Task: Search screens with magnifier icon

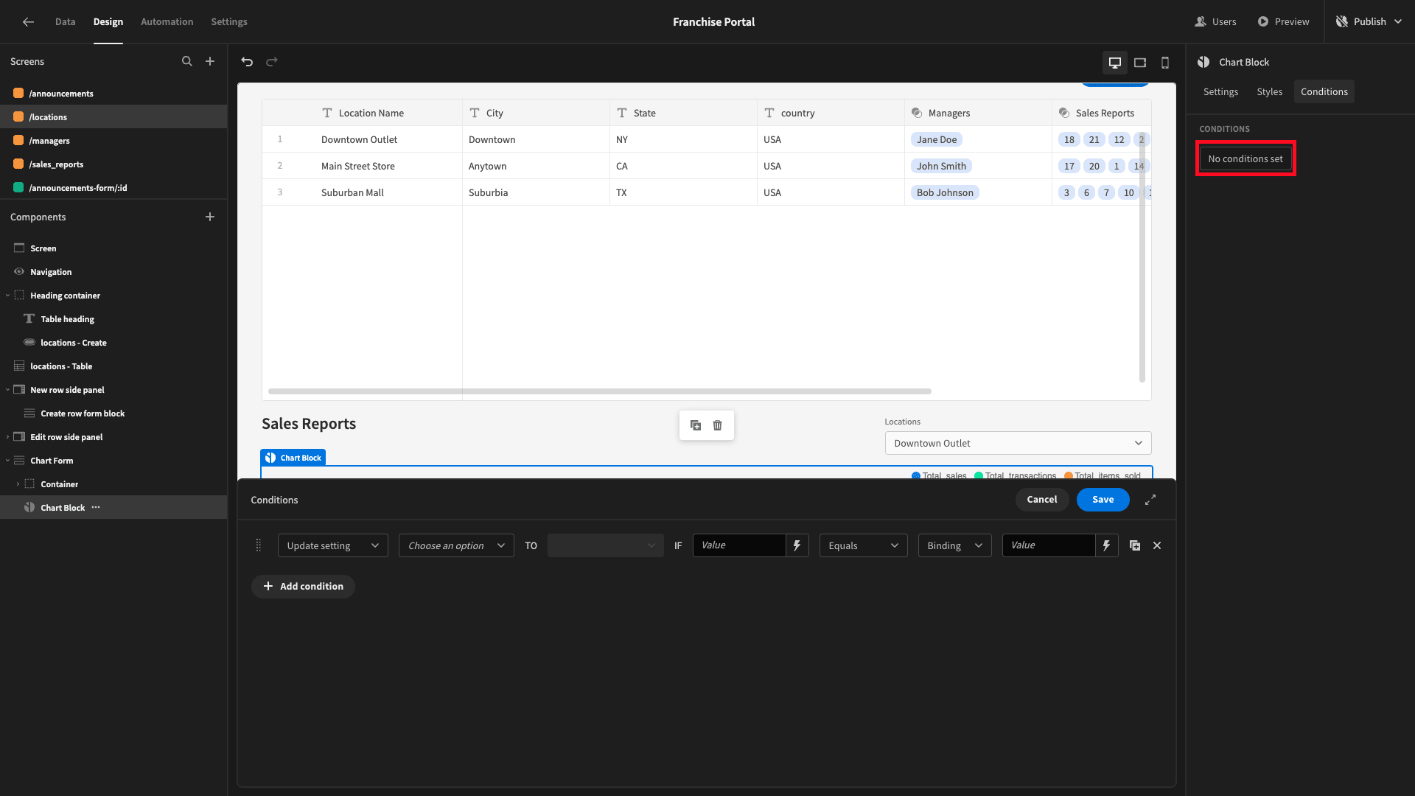Action: (187, 61)
